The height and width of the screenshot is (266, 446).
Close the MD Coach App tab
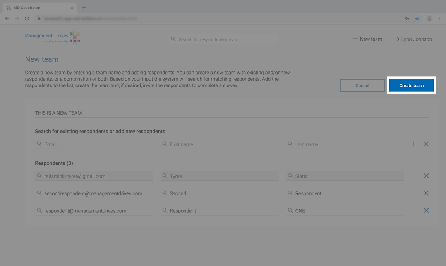[x=72, y=8]
